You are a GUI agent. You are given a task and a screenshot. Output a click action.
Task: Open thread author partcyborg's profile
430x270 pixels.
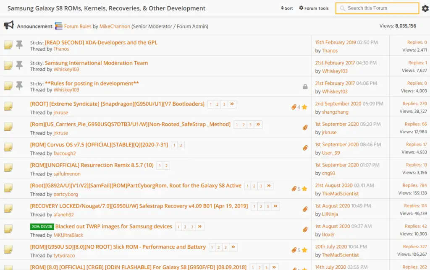66,194
